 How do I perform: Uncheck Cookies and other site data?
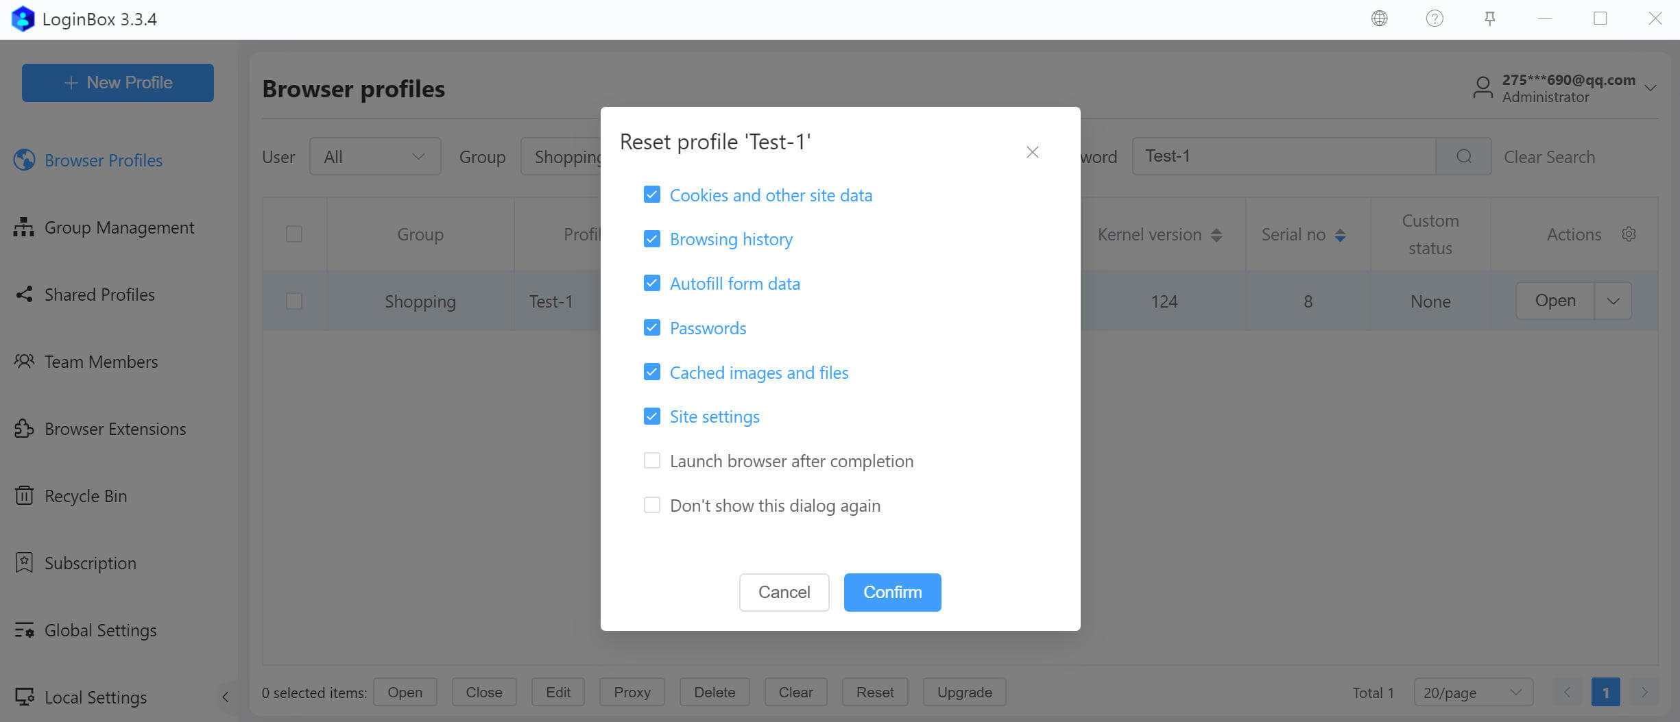[x=651, y=195]
